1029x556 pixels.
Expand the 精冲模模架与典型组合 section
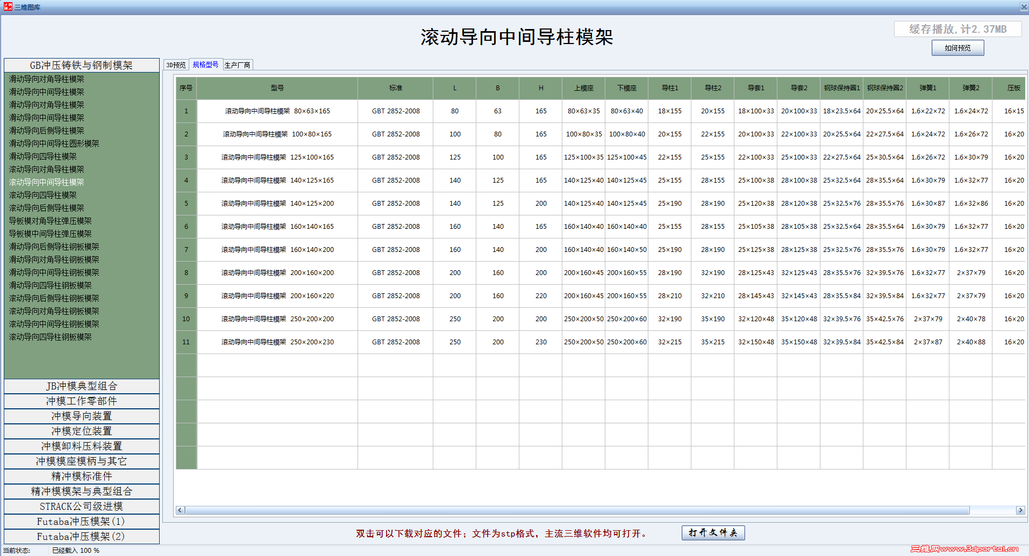(82, 492)
